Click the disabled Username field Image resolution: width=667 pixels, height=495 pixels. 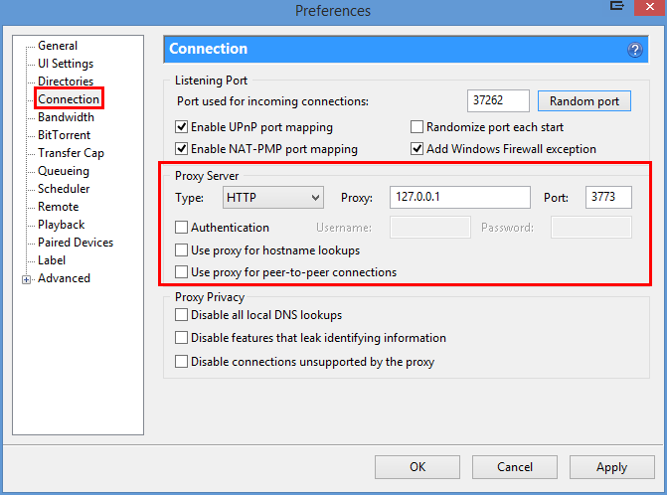tap(430, 228)
